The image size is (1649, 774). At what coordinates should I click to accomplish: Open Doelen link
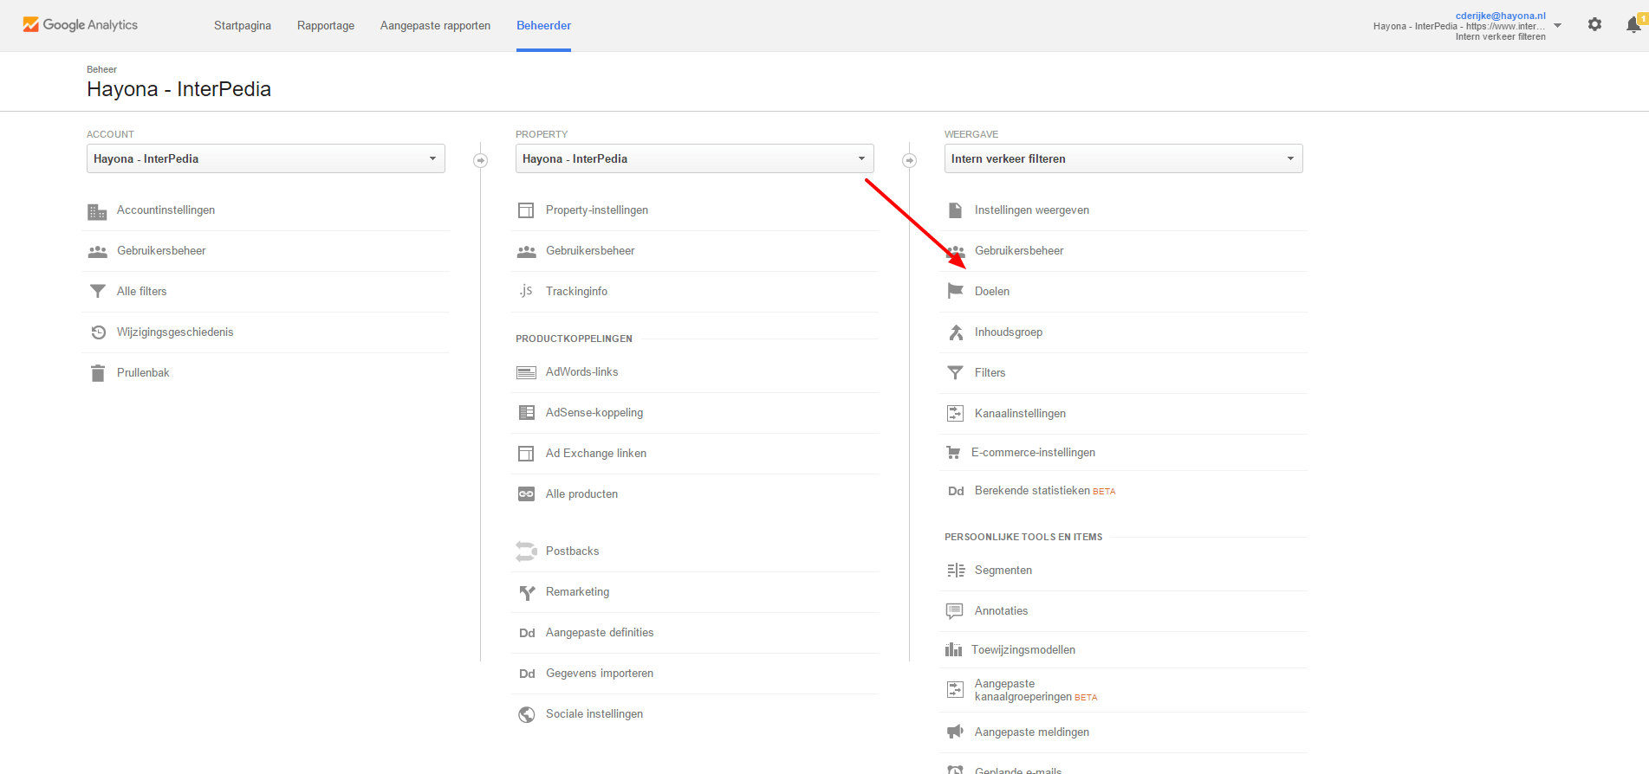coord(992,292)
